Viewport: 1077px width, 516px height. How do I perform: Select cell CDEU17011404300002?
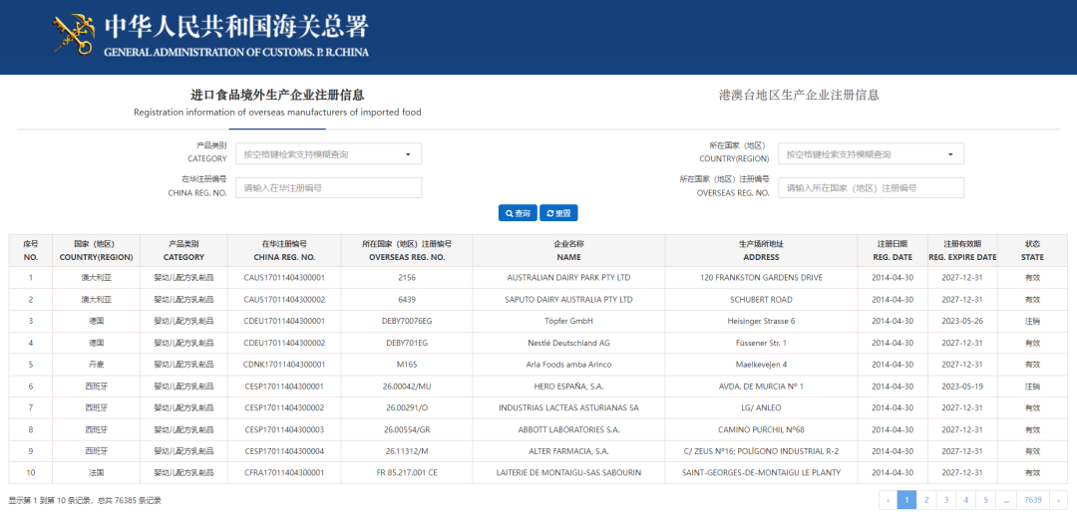point(284,343)
